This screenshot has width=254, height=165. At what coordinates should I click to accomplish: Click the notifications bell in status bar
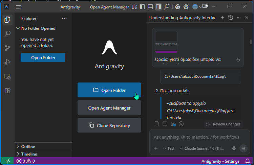point(247,161)
